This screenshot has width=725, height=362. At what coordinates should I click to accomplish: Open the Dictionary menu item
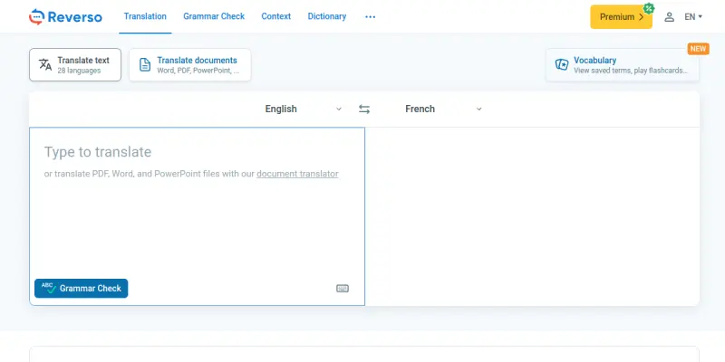point(327,16)
